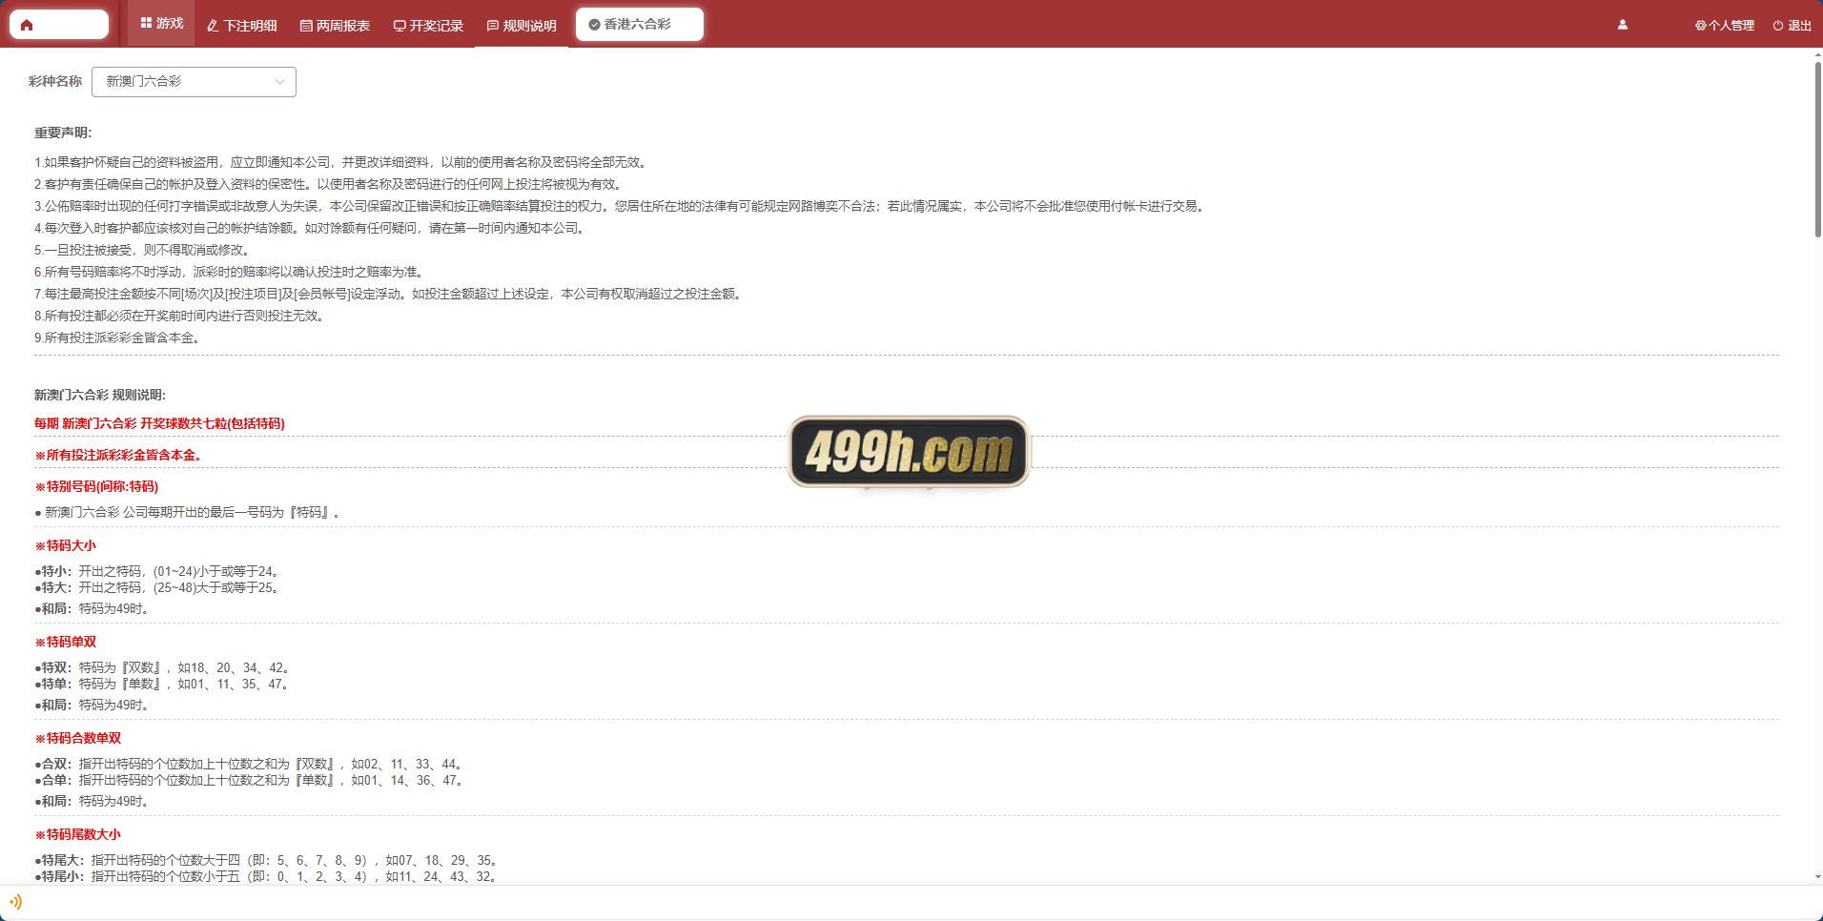Click the red 特码单双 heading
The height and width of the screenshot is (921, 1823).
[66, 642]
